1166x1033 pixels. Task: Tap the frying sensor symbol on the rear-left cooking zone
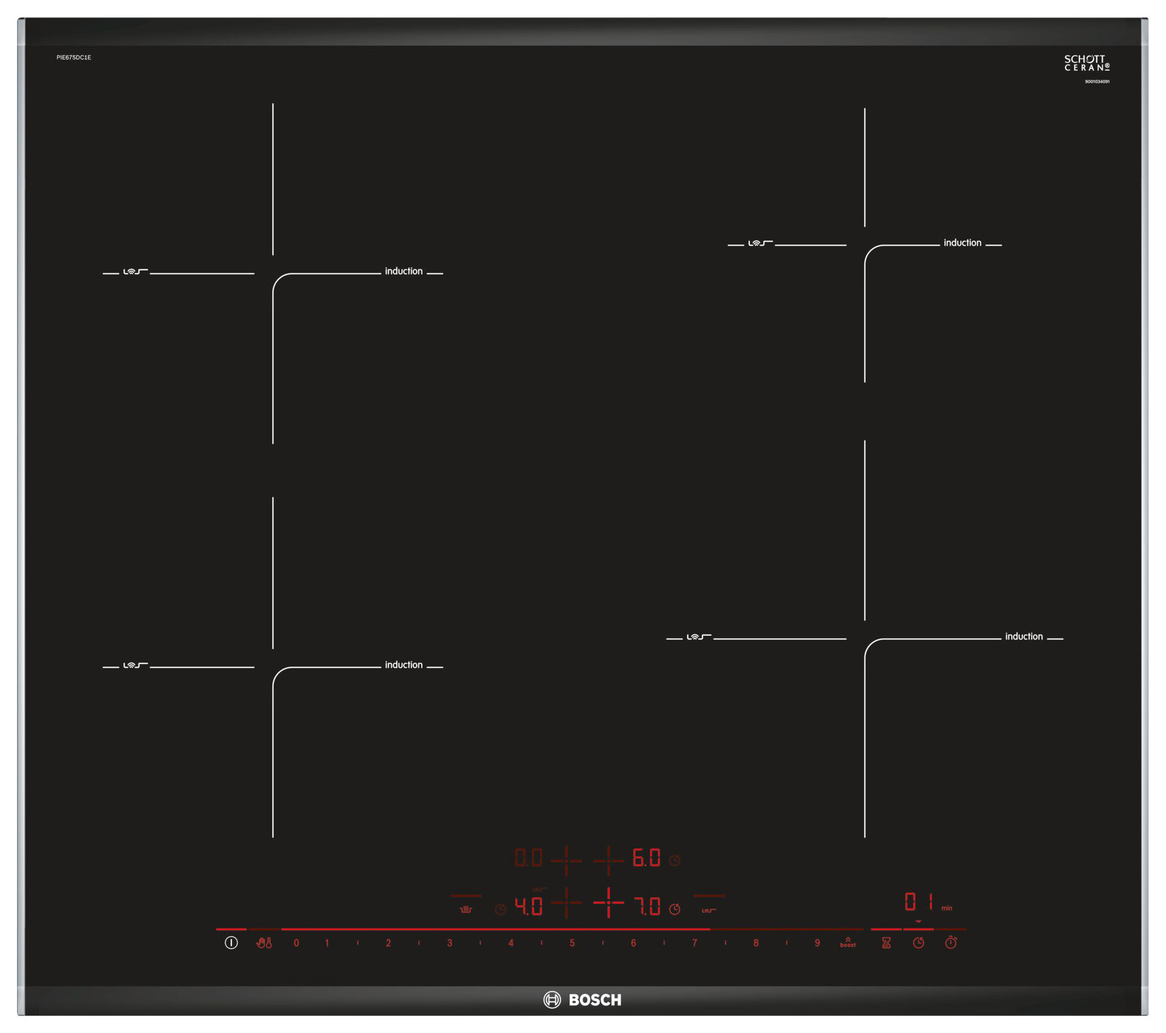[x=136, y=271]
